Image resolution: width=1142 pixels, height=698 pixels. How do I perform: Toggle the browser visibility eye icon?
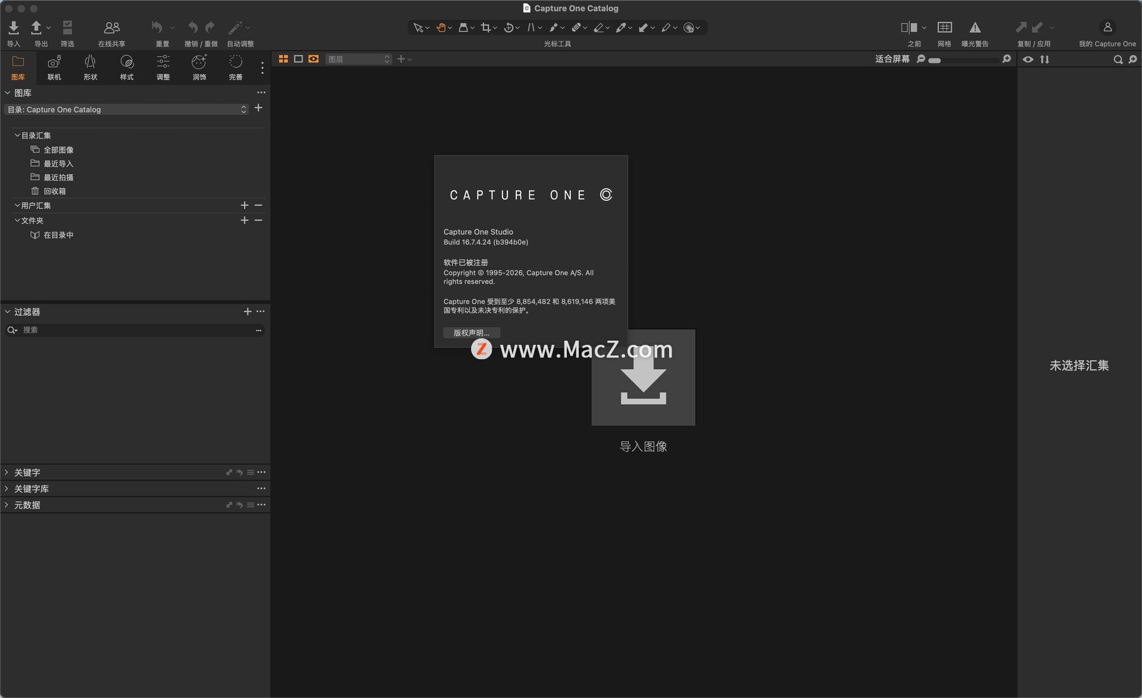(x=1028, y=59)
